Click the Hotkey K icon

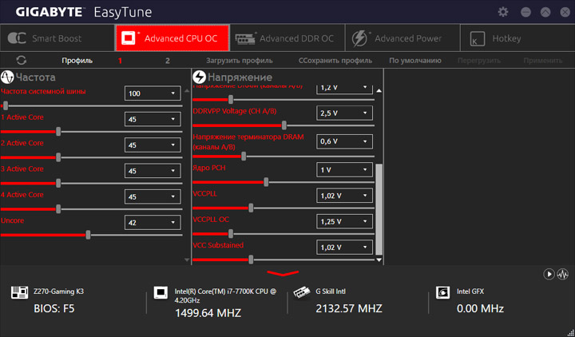pyautogui.click(x=477, y=38)
